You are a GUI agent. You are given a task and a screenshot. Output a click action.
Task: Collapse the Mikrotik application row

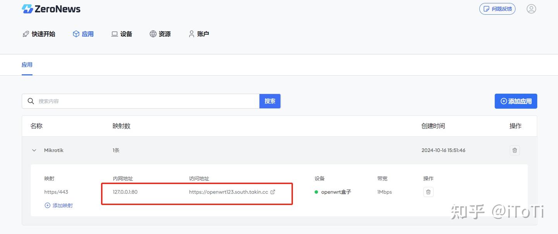[x=34, y=150]
